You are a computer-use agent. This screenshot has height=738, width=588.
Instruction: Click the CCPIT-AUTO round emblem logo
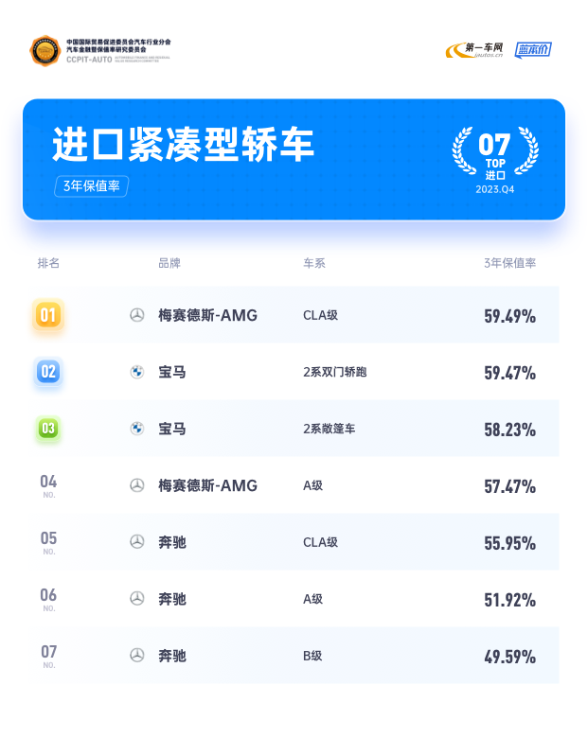(x=45, y=51)
